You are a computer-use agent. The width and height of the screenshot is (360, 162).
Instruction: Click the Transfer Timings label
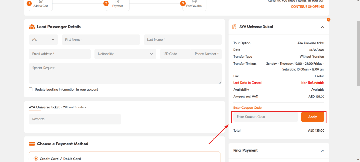[245, 64]
